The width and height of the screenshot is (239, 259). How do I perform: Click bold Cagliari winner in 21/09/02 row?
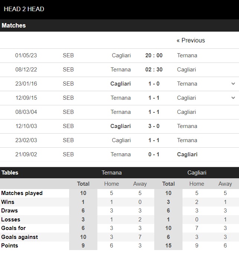click(187, 154)
